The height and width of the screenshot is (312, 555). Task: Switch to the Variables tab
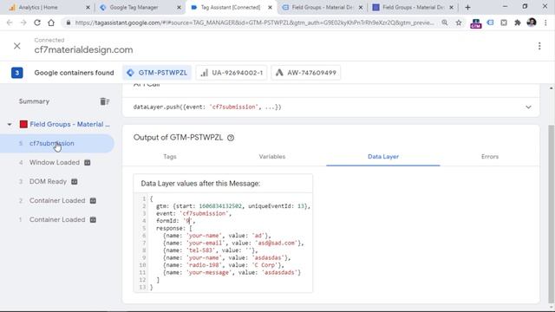tap(271, 157)
